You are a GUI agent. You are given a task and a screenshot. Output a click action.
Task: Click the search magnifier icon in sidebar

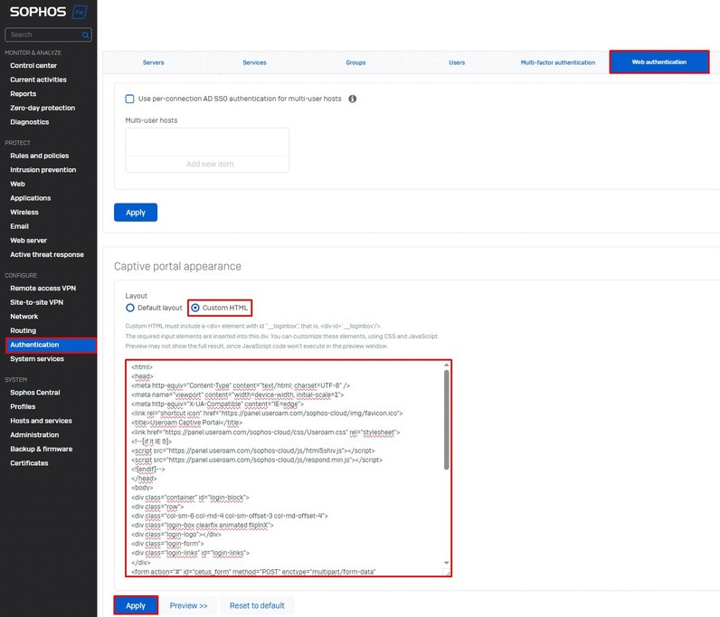(85, 35)
